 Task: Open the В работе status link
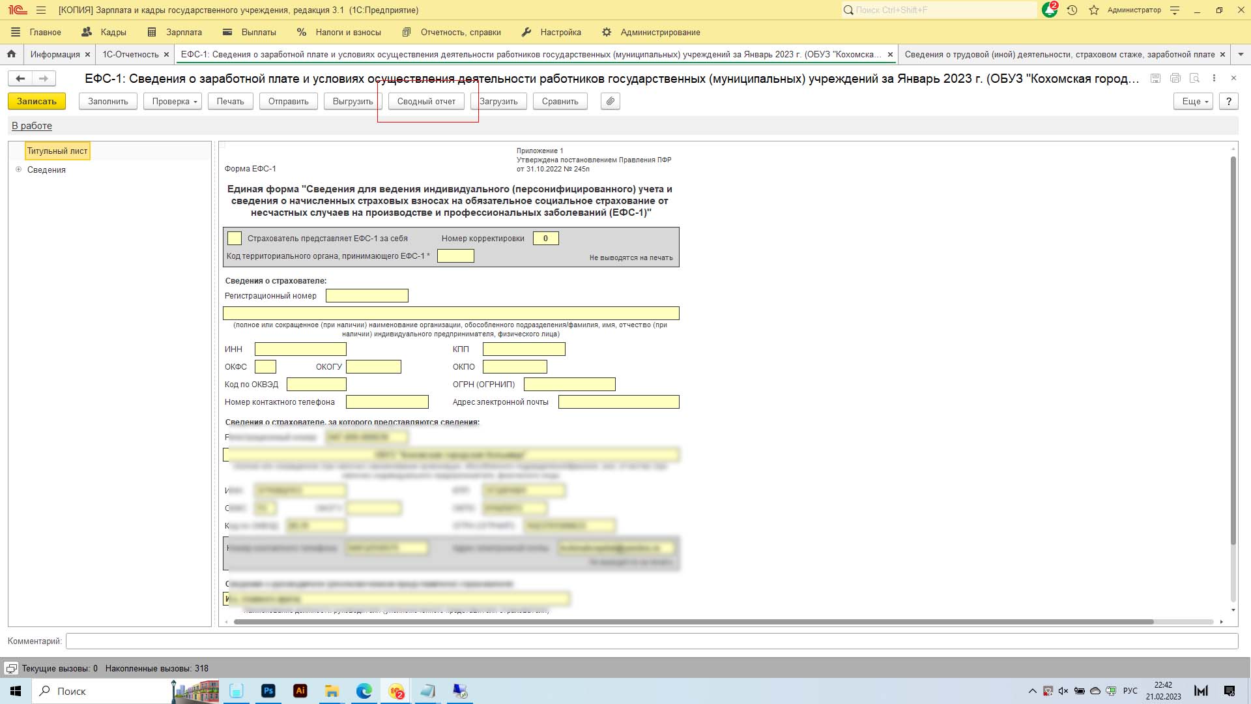coord(32,126)
